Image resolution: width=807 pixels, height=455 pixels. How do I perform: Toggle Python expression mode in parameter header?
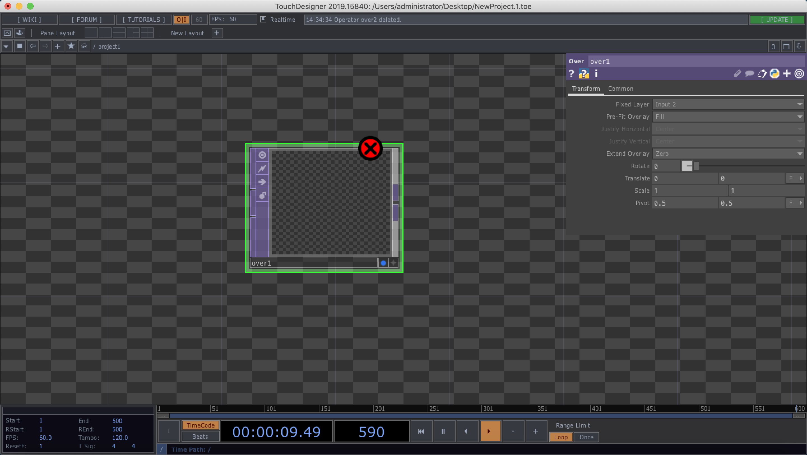775,73
